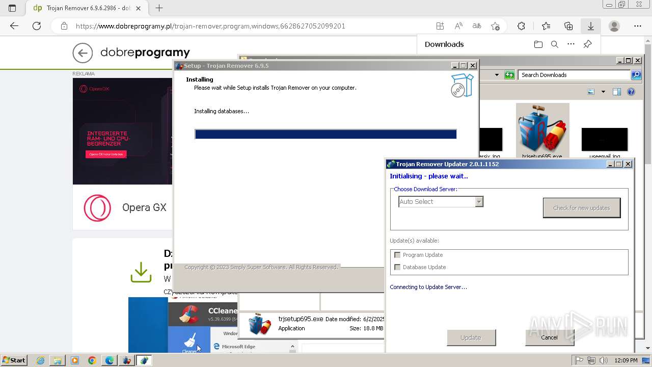Click the Explorer search magnifier button
The image size is (652, 367).
point(636,75)
